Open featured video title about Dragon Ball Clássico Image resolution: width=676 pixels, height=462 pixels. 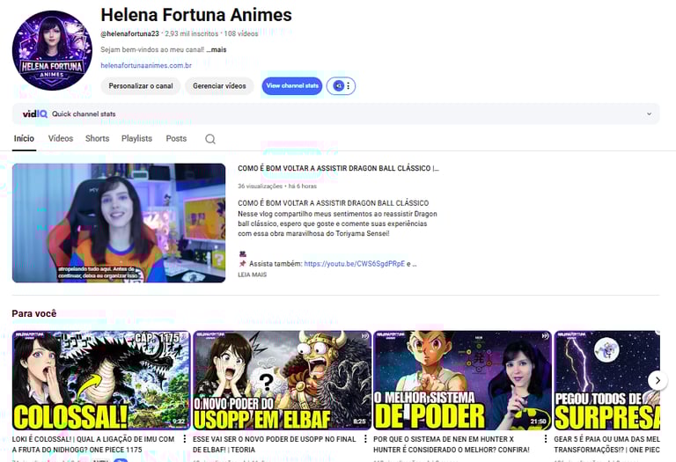(338, 168)
